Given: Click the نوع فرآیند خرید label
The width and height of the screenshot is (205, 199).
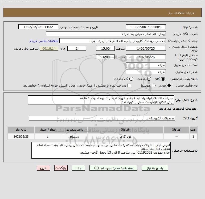Looking at the screenshot, I should 187,85.
